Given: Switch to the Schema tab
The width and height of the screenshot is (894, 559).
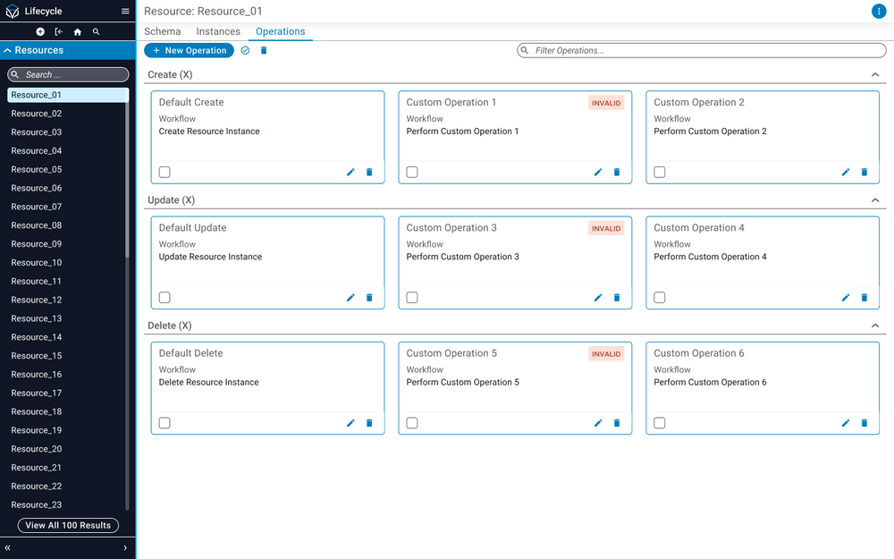Looking at the screenshot, I should [x=162, y=31].
